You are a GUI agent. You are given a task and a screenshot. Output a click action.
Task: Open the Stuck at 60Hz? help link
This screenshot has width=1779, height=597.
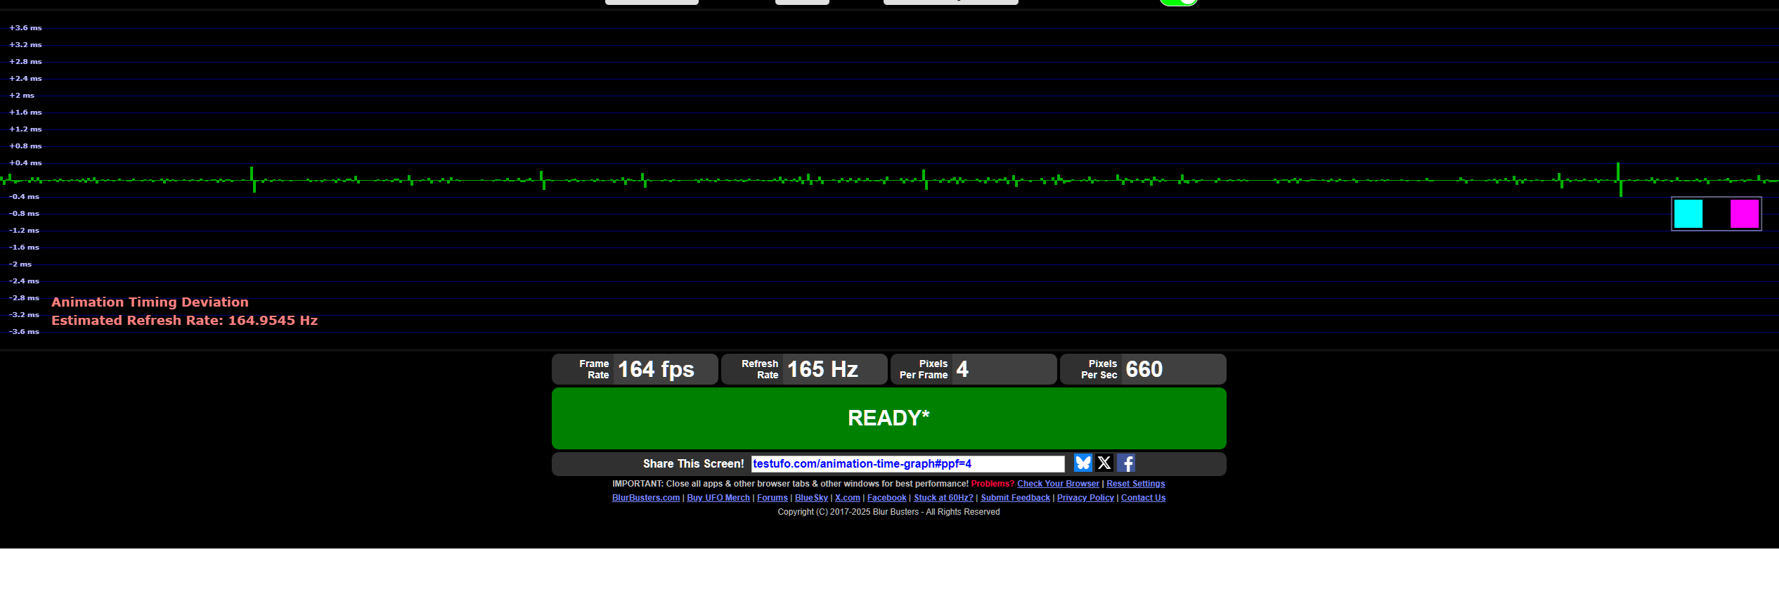pos(943,498)
